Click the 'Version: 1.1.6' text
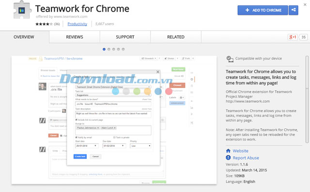Screen dimensions: 310x192 (x=237, y=165)
